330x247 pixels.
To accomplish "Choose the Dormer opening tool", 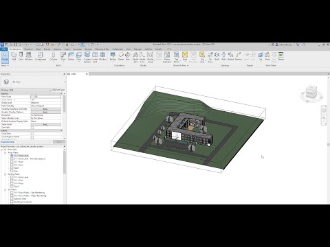I will 239,56.
